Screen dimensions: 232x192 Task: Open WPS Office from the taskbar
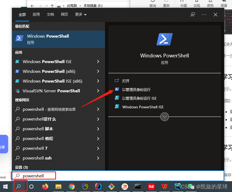coord(164,187)
